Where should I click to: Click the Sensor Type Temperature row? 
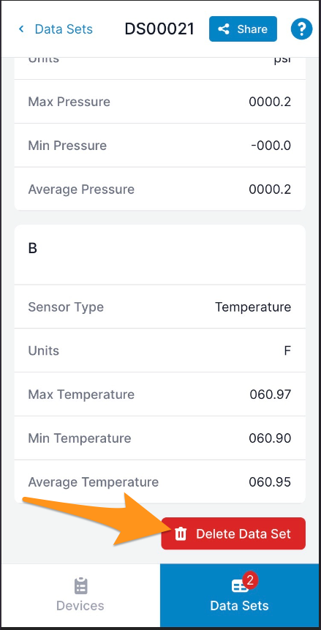click(160, 307)
